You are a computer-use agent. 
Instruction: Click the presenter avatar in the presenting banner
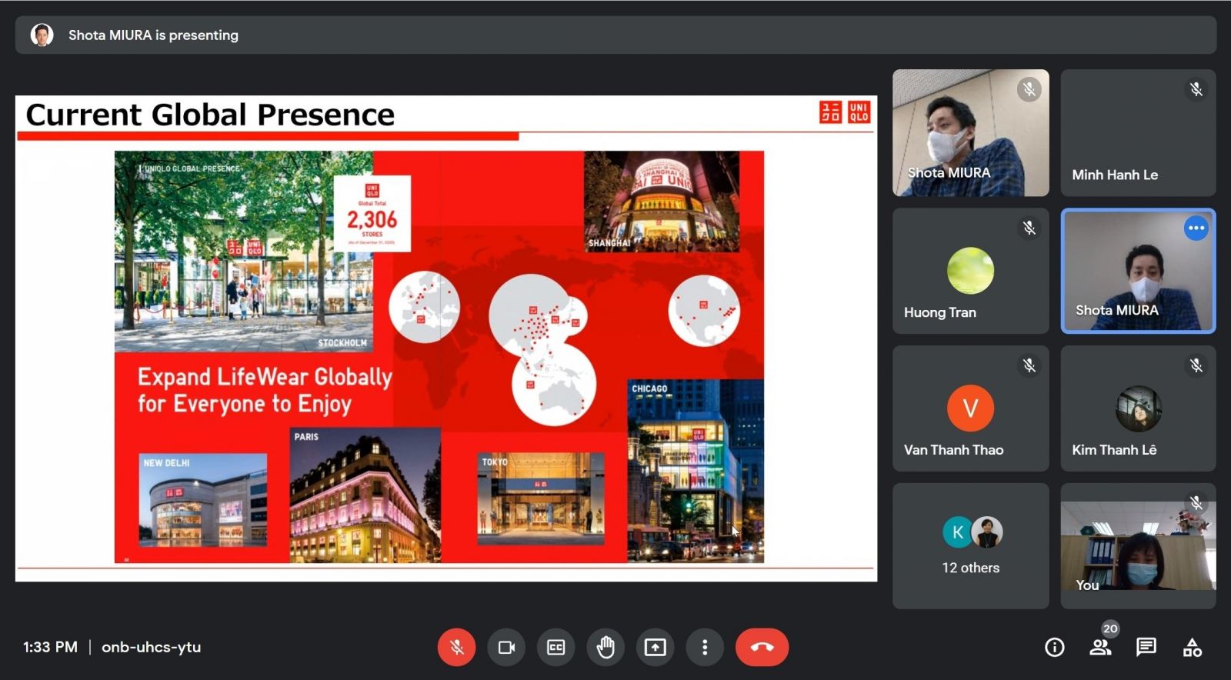pyautogui.click(x=42, y=35)
